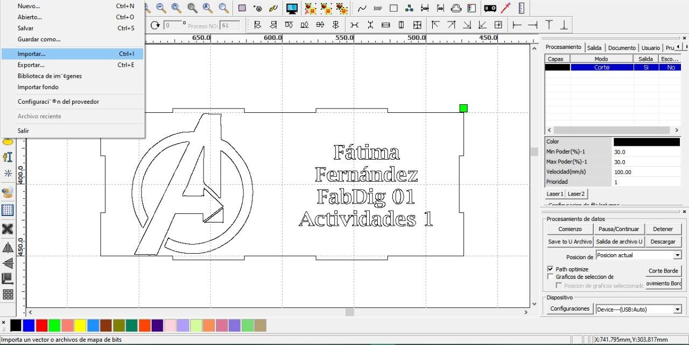This screenshot has width=689, height=345.
Task: Select the BMP bitmap handling icon
Action: click(x=378, y=8)
